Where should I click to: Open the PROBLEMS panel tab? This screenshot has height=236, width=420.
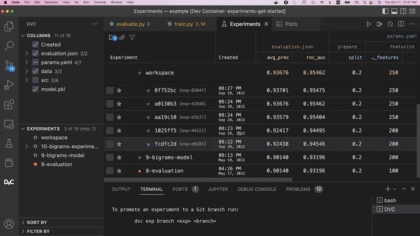298,189
